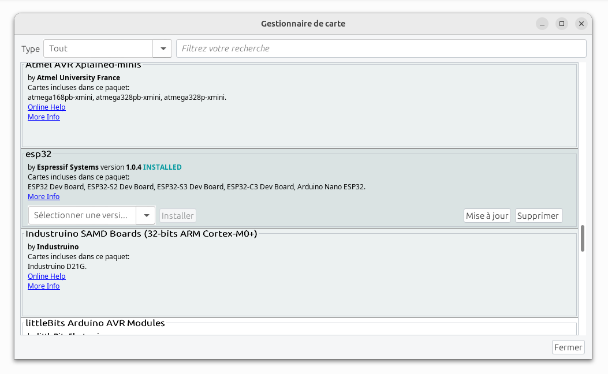Close the Gestionnaire de carte dialog

(x=581, y=24)
